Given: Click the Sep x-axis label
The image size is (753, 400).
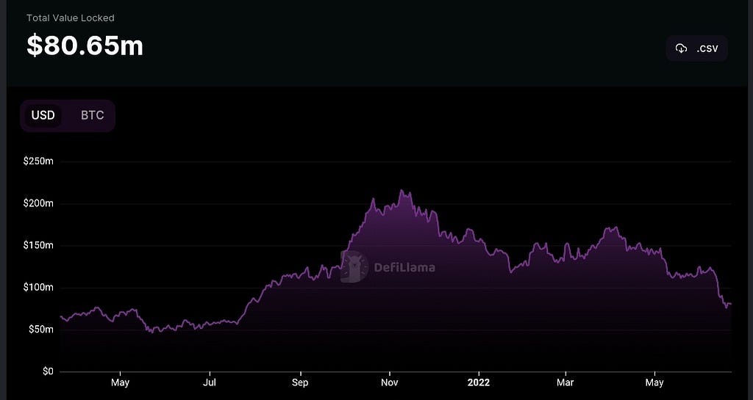Looking at the screenshot, I should (300, 383).
